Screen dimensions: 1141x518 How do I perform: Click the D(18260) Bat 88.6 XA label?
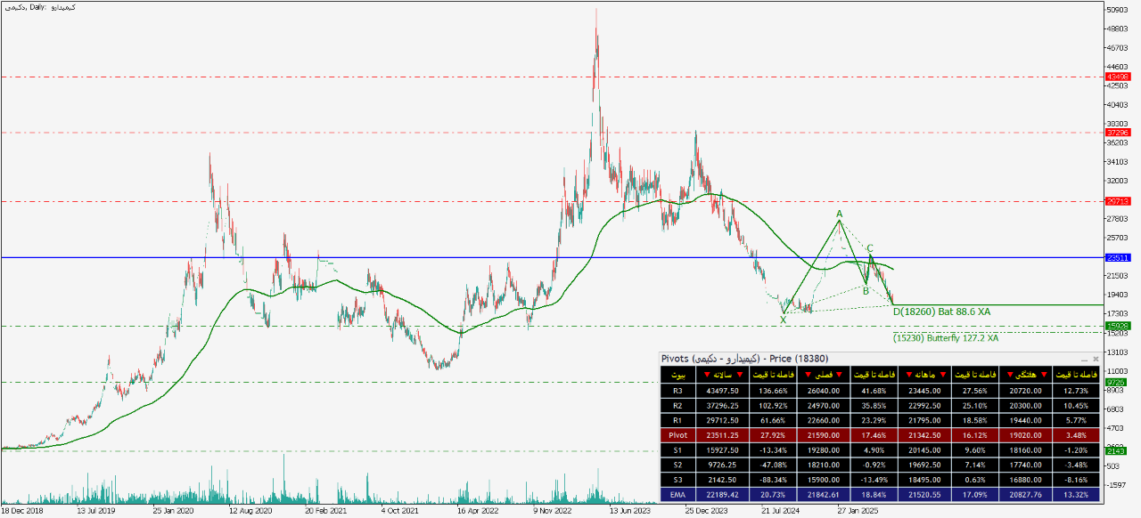coord(941,312)
